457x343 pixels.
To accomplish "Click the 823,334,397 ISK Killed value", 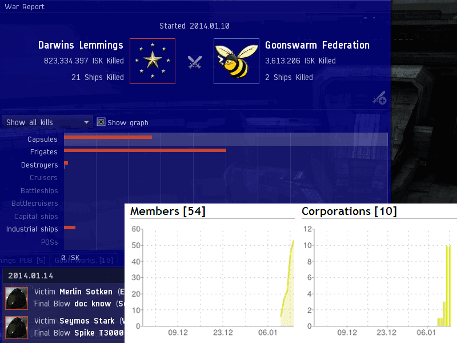I will 84,61.
